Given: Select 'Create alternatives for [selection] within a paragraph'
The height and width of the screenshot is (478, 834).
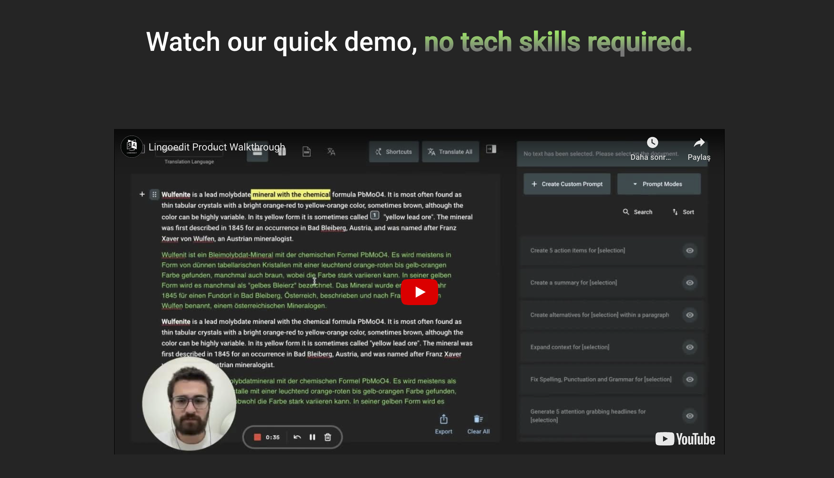Looking at the screenshot, I should [599, 315].
